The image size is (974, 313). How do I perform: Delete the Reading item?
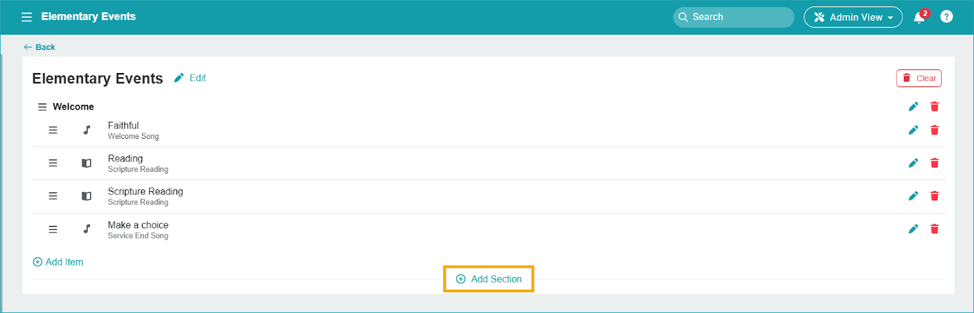(934, 163)
